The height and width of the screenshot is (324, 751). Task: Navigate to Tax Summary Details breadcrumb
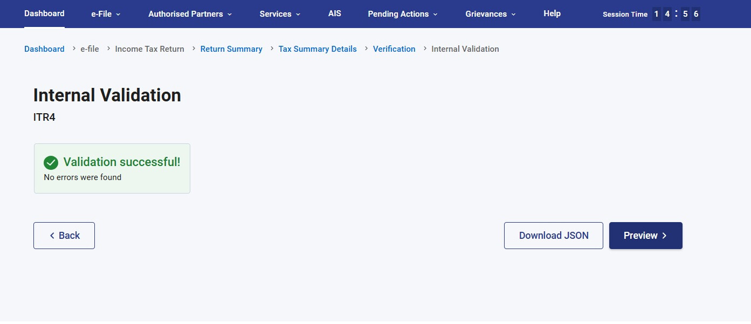pyautogui.click(x=318, y=49)
